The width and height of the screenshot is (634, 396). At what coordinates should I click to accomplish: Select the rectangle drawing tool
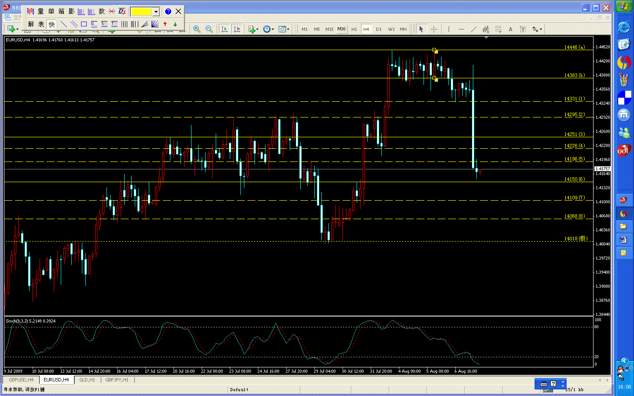click(x=84, y=24)
